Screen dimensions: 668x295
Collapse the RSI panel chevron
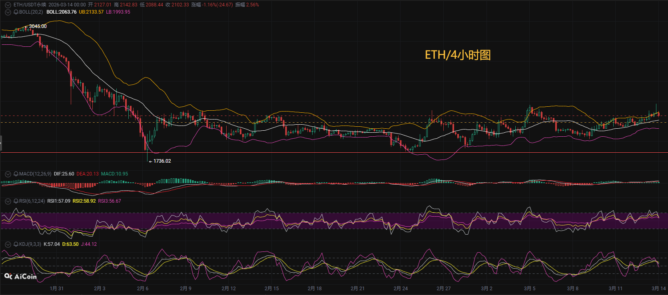(8, 201)
